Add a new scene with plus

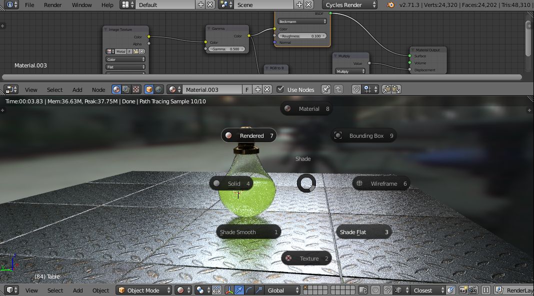point(299,5)
